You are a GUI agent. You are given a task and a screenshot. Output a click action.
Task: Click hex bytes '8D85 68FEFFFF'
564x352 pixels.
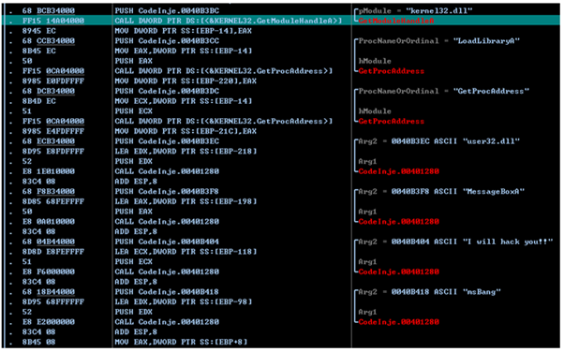point(53,201)
